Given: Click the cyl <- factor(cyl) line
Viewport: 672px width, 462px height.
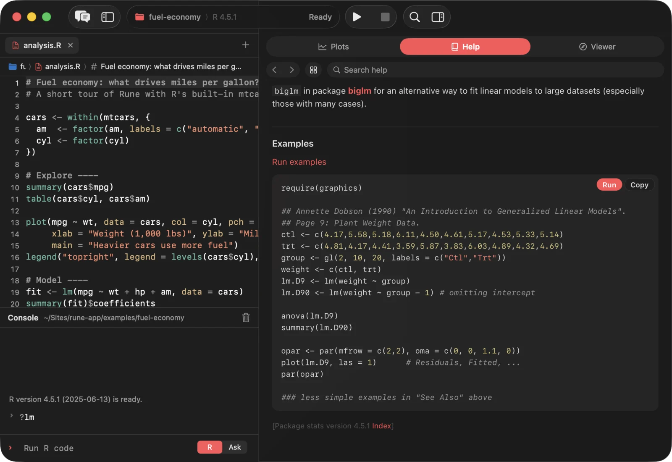Looking at the screenshot, I should point(82,141).
